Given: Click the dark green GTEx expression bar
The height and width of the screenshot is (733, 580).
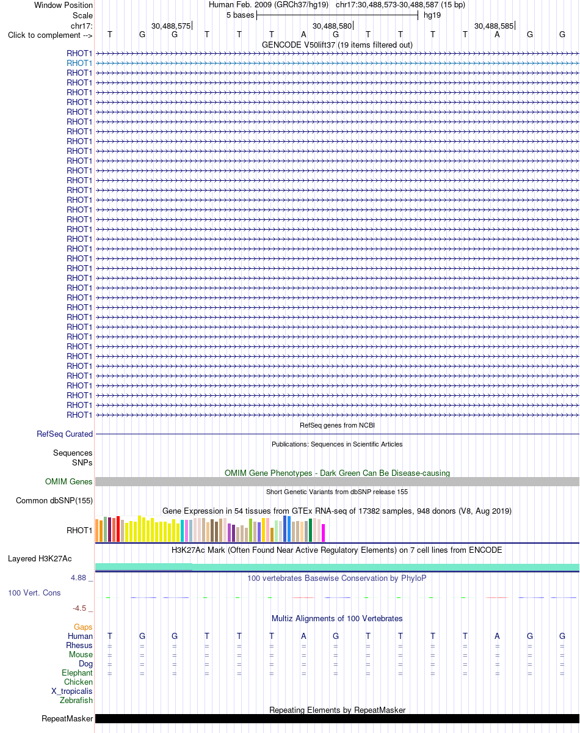Looking at the screenshot, I should pos(310,530).
